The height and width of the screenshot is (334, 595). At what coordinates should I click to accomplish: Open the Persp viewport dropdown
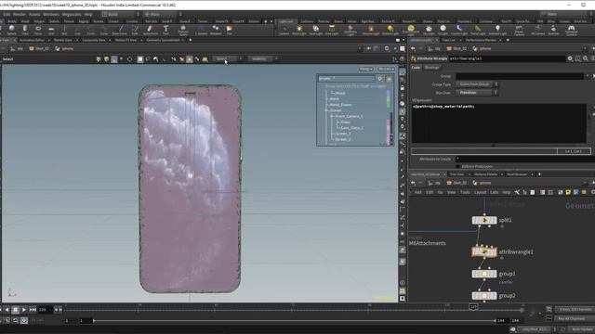pyautogui.click(x=366, y=69)
